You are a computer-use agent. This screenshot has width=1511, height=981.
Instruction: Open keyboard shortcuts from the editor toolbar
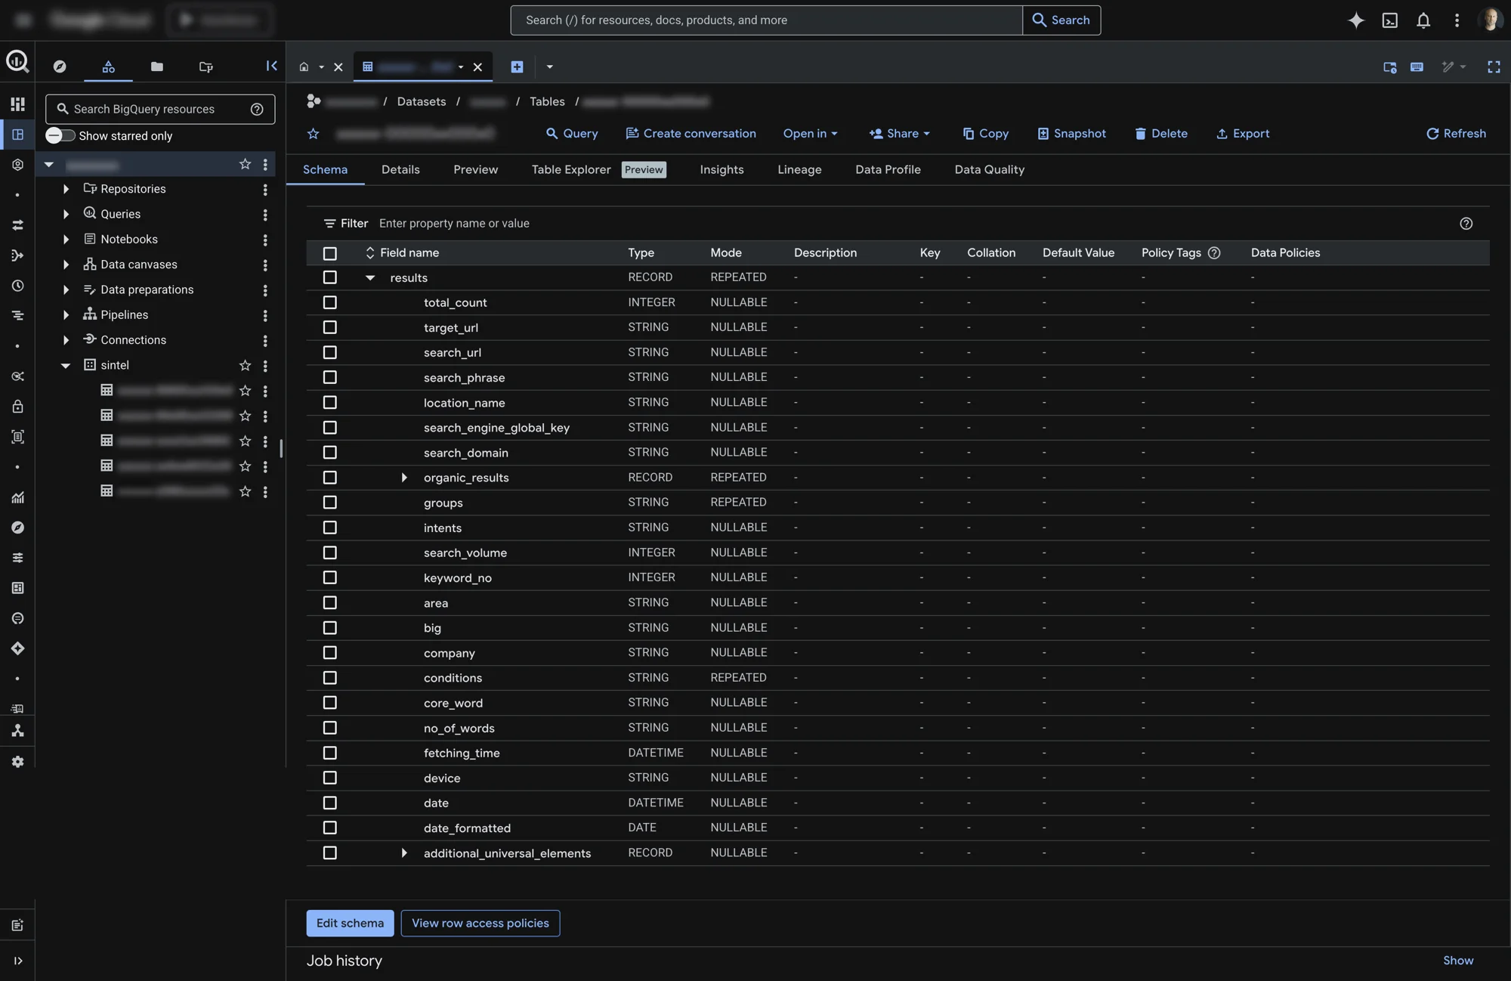point(1417,67)
